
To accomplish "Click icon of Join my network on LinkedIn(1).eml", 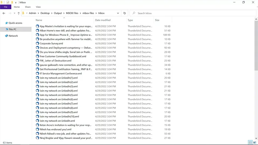I will click(x=37, y=78).
